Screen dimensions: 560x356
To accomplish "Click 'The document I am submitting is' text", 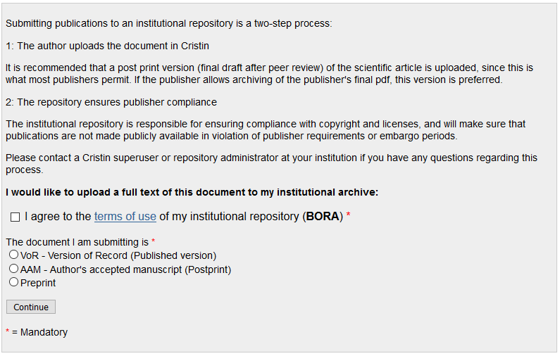I will [x=77, y=242].
